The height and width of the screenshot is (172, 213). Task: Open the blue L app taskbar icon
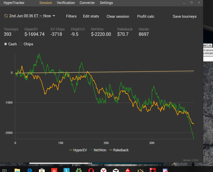click(67, 170)
